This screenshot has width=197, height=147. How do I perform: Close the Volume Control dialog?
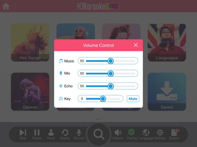[x=136, y=45]
